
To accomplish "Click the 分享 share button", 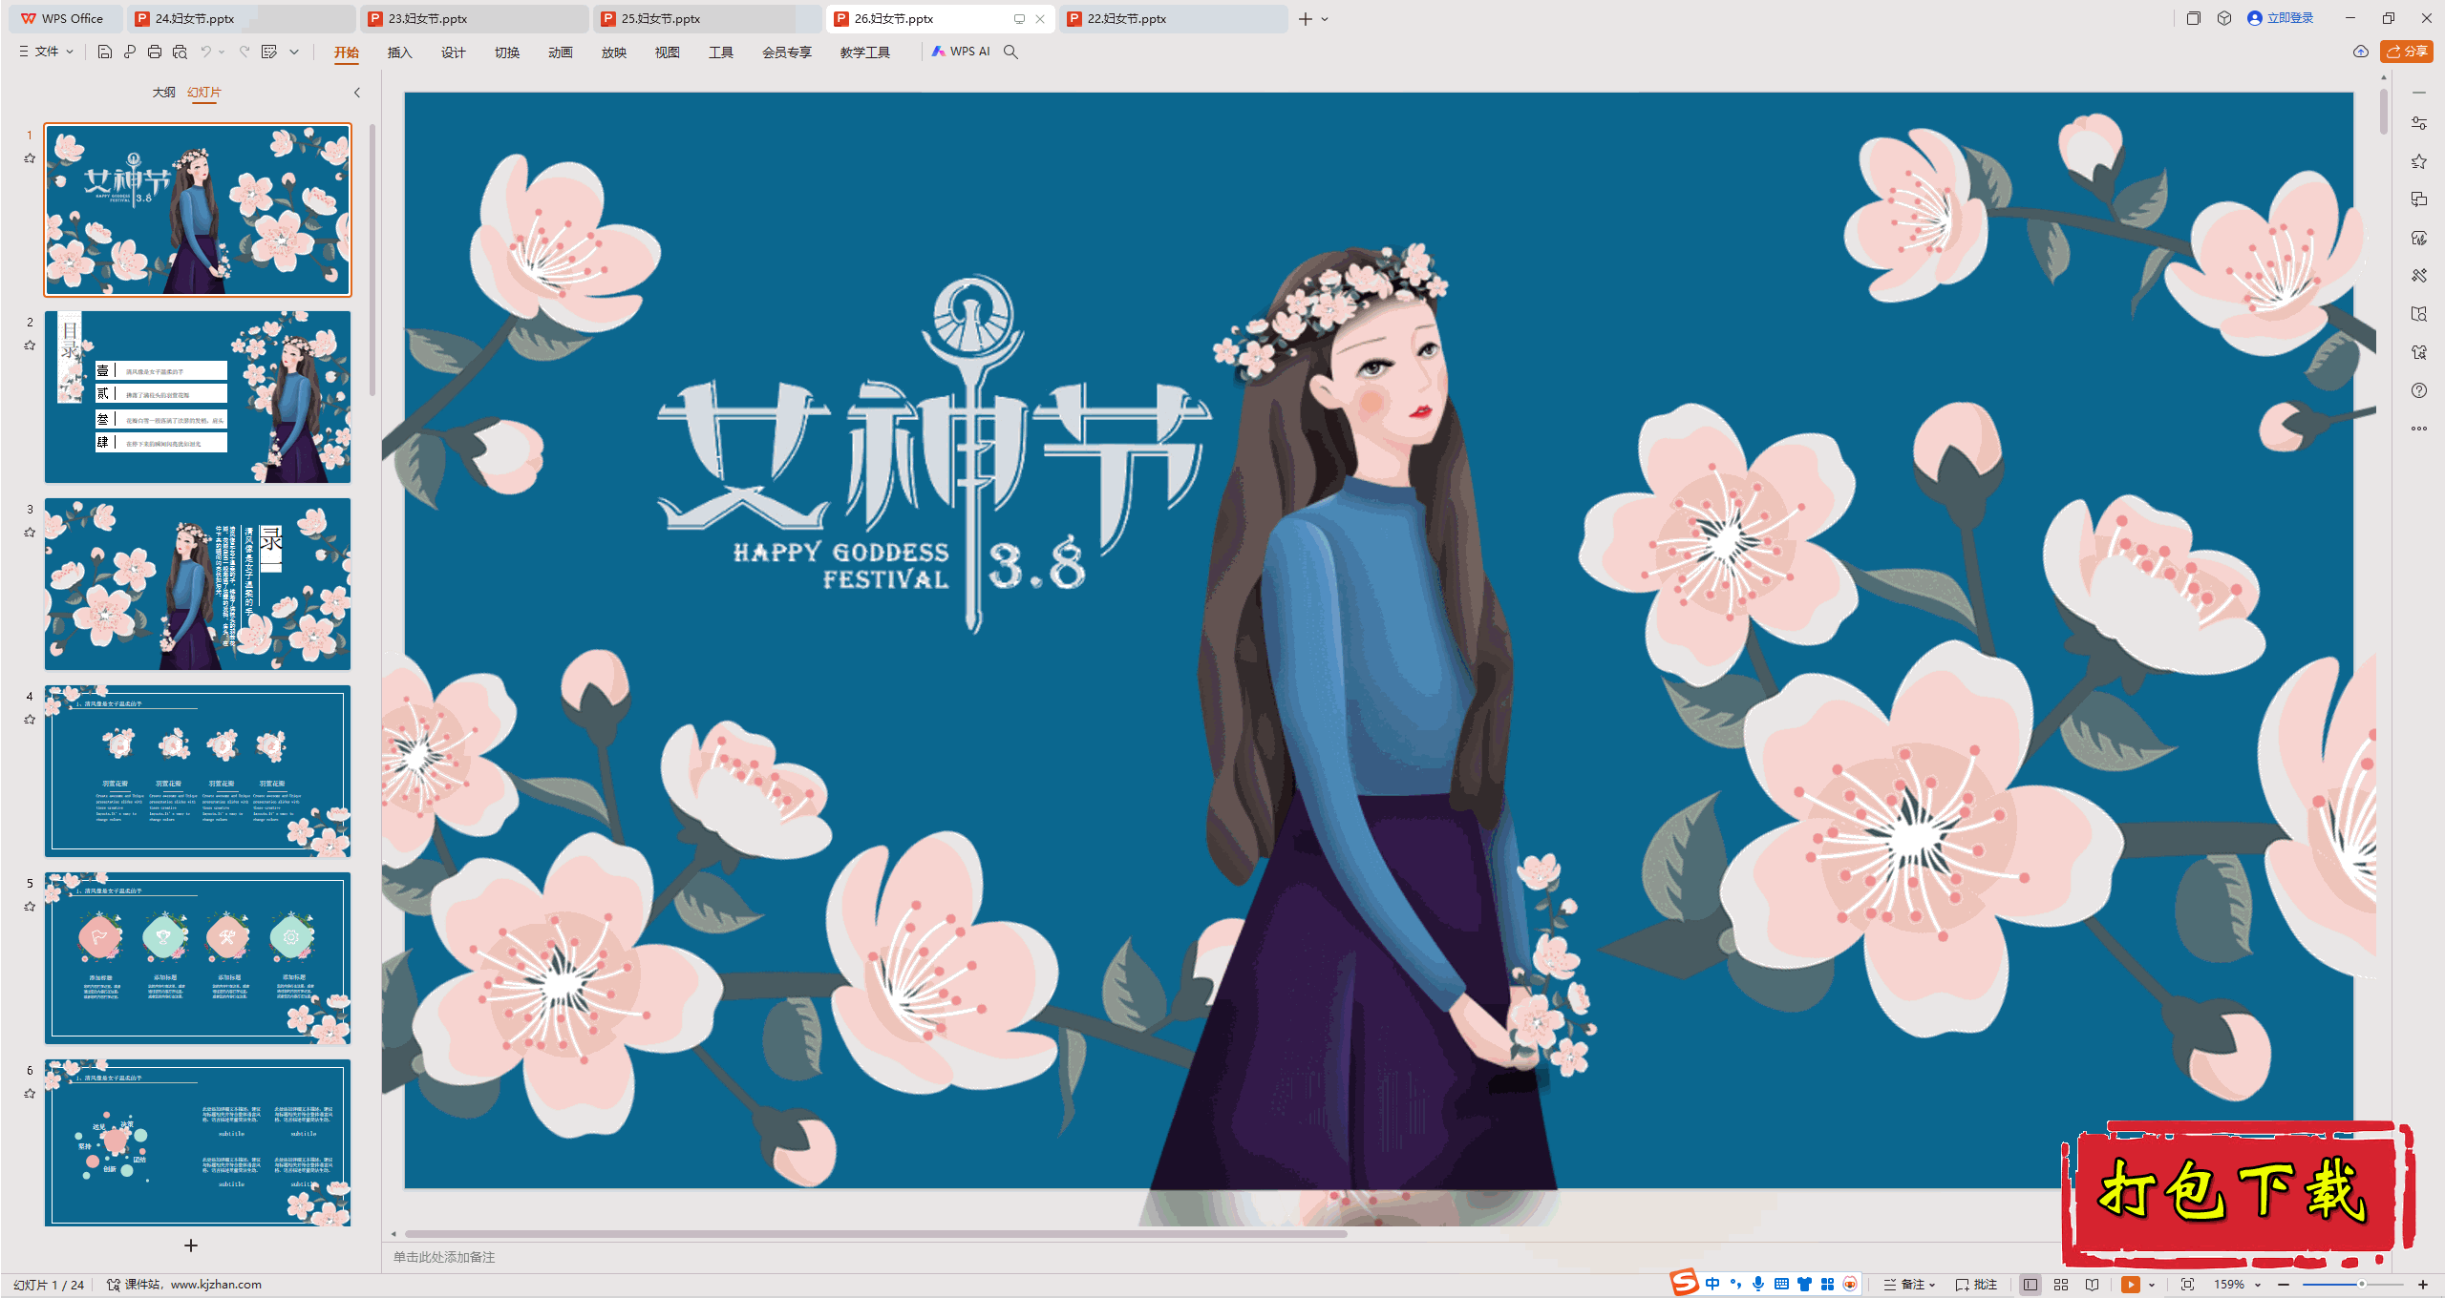I will pos(2406,52).
